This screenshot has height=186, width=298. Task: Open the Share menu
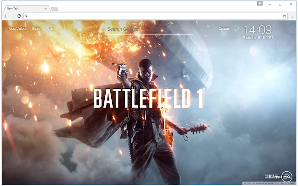point(36,29)
